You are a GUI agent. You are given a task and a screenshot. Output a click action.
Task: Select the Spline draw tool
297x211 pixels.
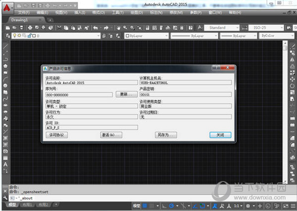click(x=5, y=99)
